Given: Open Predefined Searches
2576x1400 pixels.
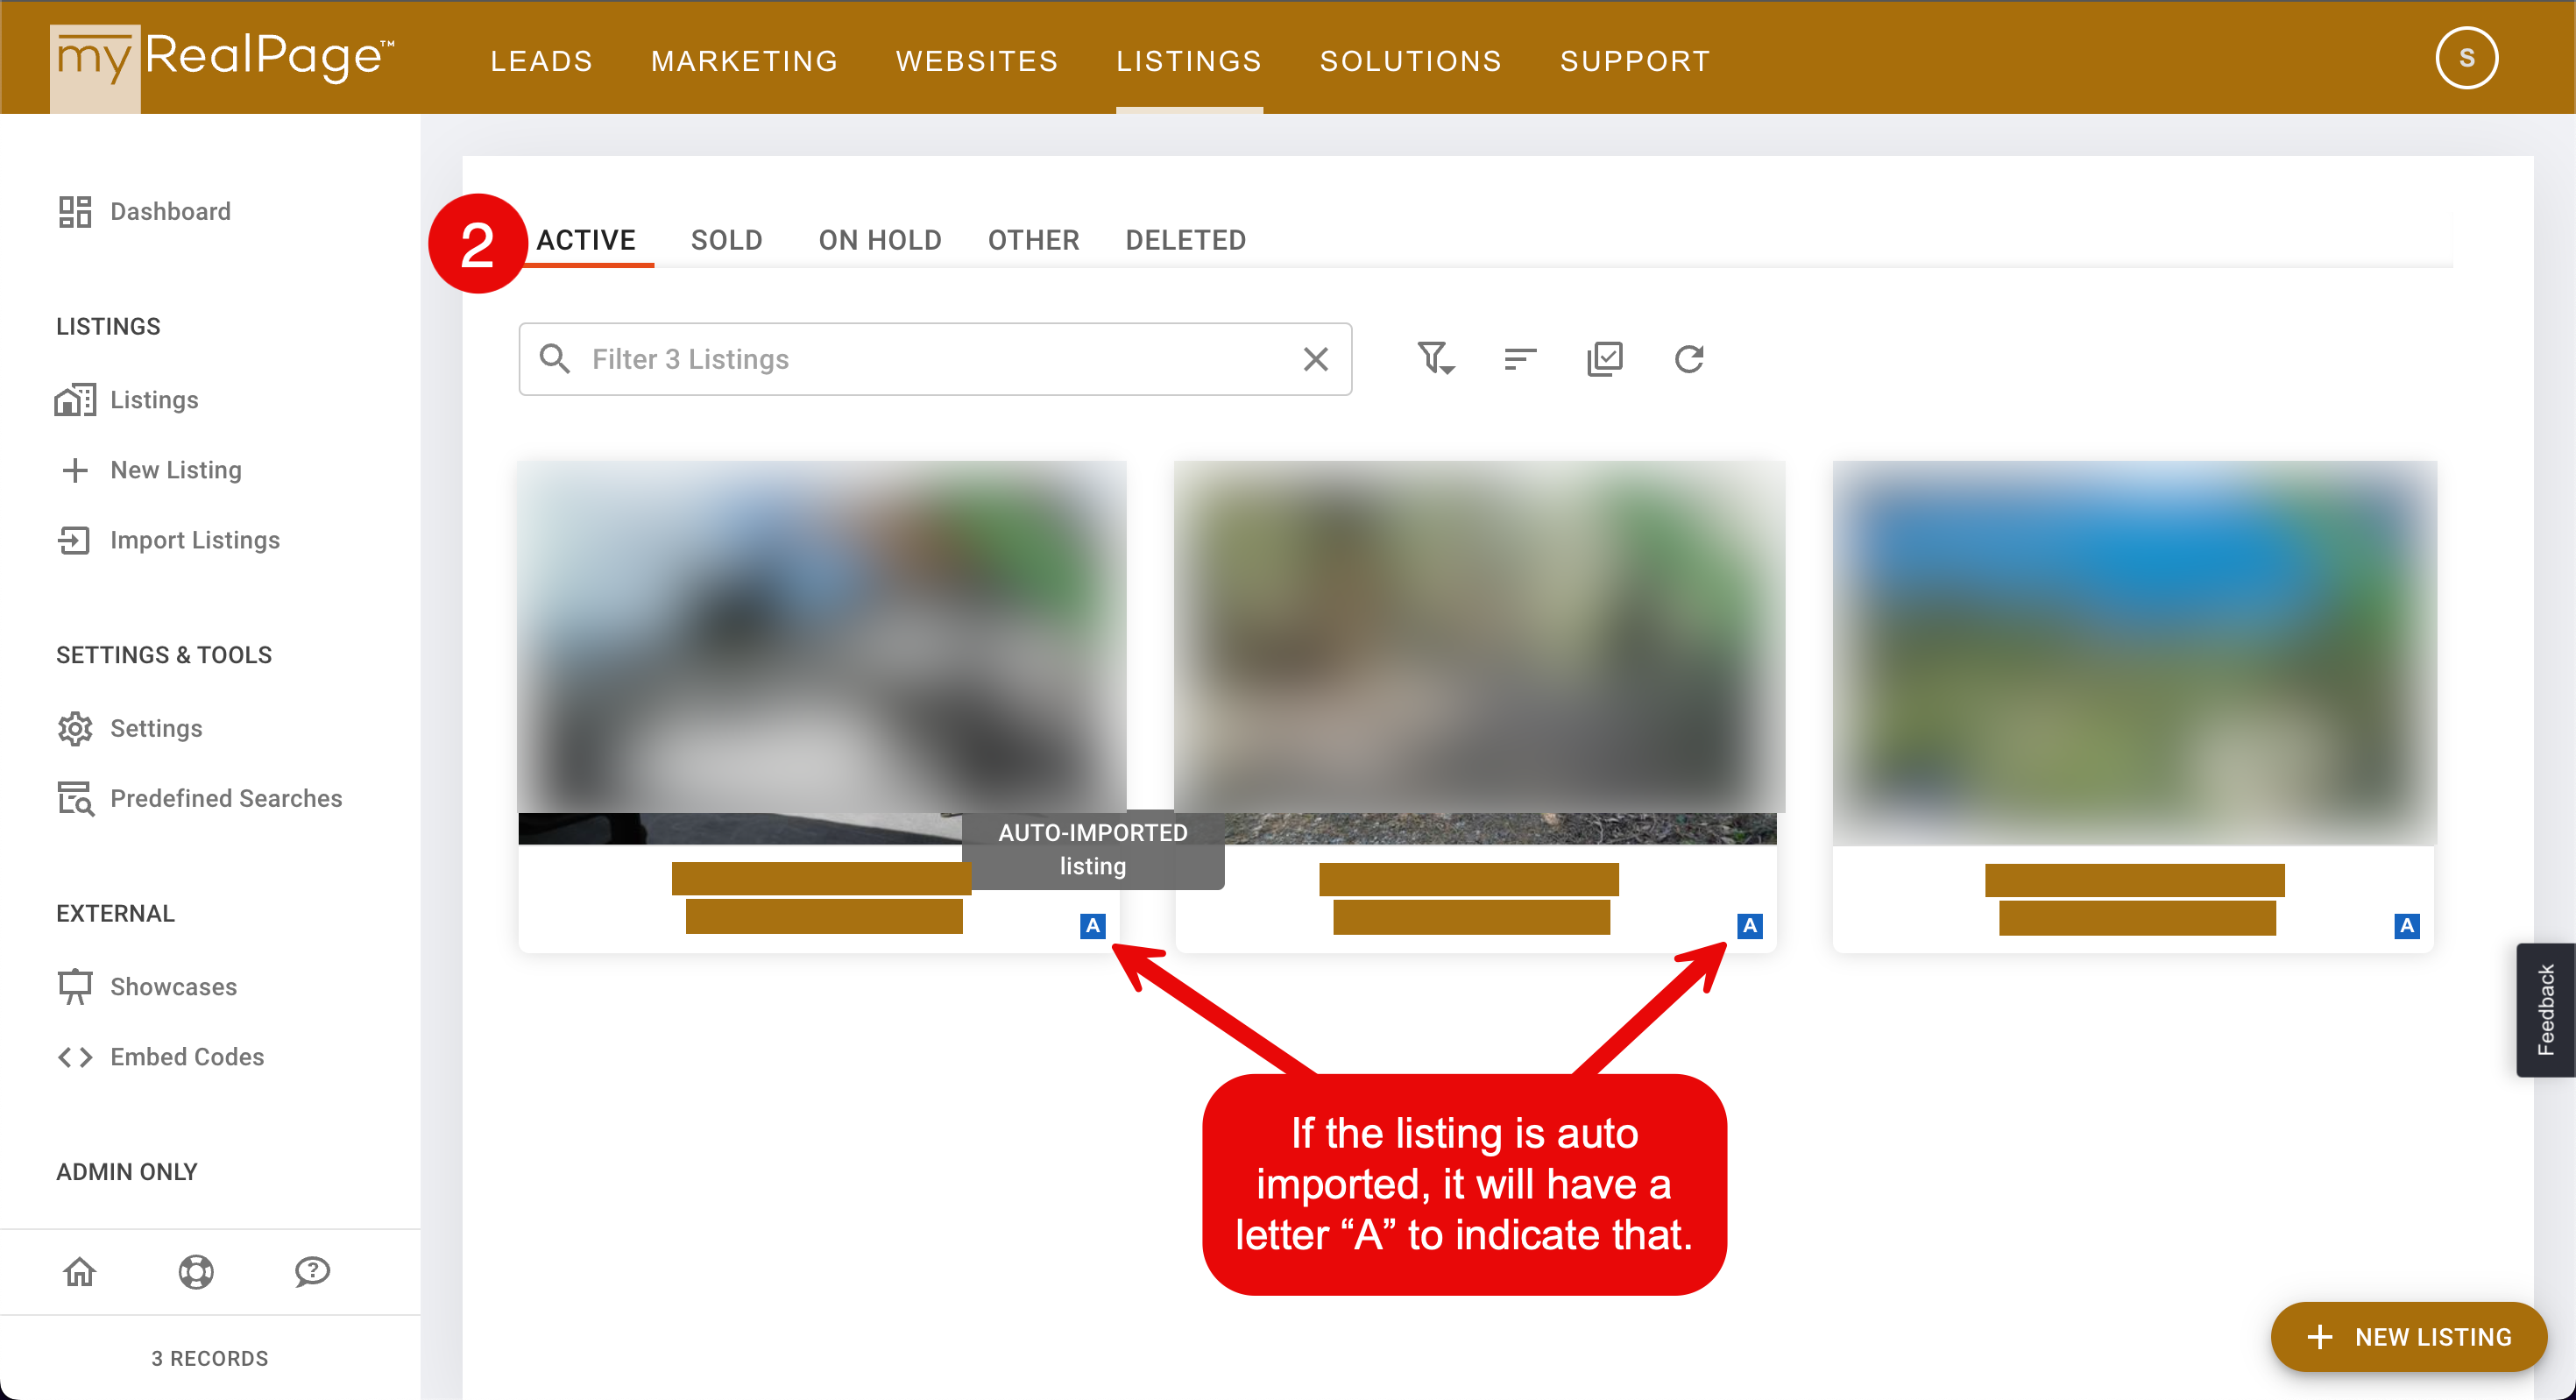Looking at the screenshot, I should pyautogui.click(x=226, y=798).
